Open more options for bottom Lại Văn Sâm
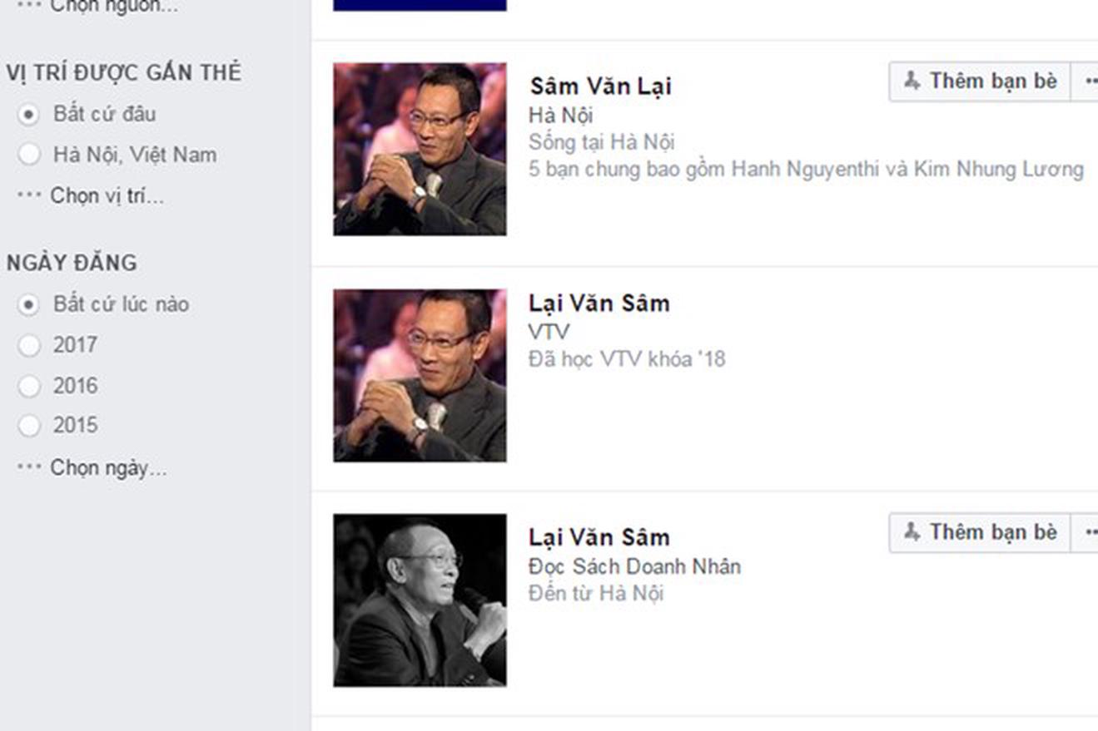The height and width of the screenshot is (731, 1098). click(1088, 532)
